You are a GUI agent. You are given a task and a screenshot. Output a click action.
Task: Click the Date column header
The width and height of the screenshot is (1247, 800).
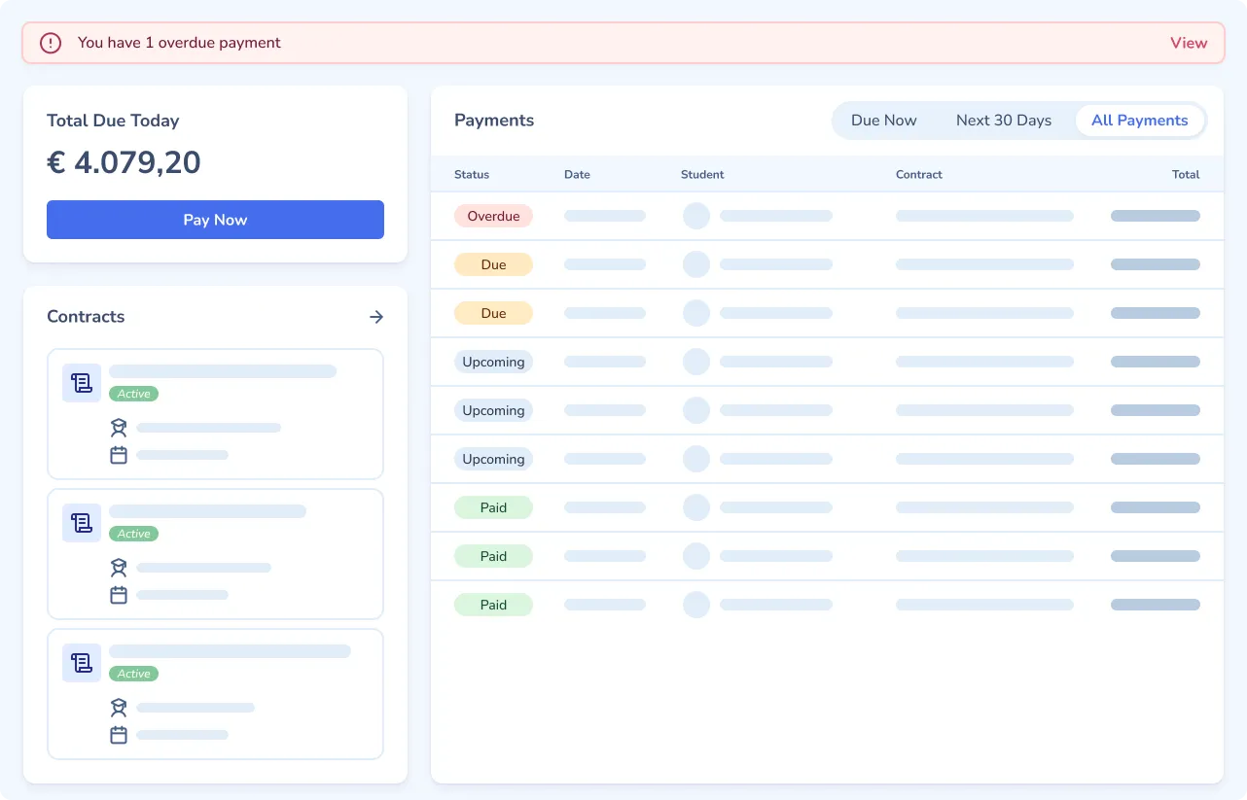(577, 174)
